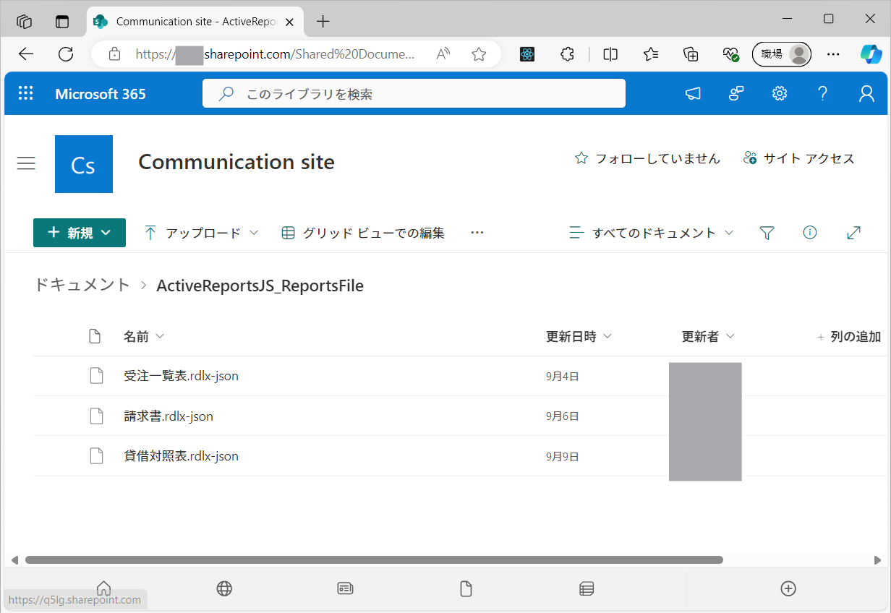
Task: Go to ドキュメント breadcrumb
Action: pyautogui.click(x=82, y=285)
